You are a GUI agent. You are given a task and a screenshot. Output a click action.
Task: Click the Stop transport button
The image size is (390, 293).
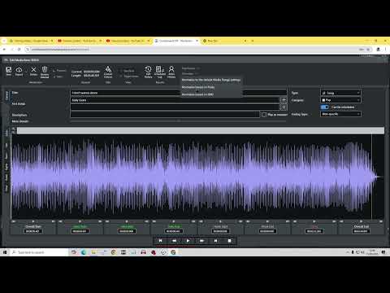(x=229, y=241)
